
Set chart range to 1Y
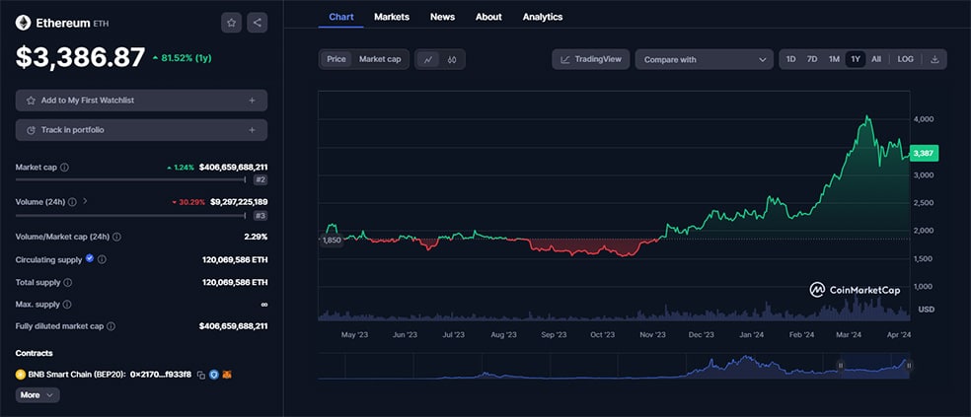pyautogui.click(x=856, y=59)
